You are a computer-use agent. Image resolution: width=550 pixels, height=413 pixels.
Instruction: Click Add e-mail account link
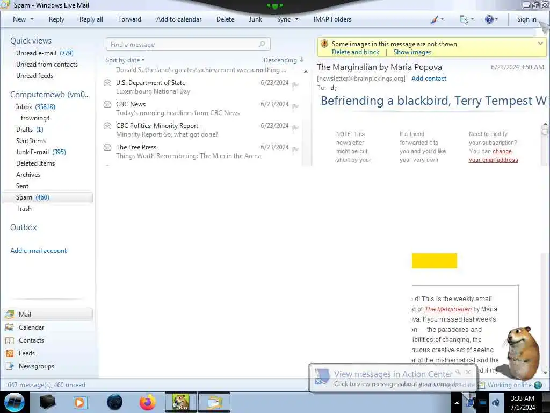[x=38, y=251]
